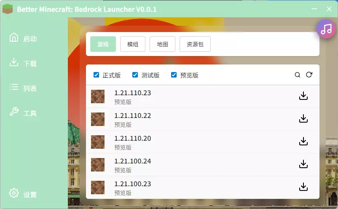Download version 1.21.110.23
Viewport: 338px width, 209px height.
[303, 96]
